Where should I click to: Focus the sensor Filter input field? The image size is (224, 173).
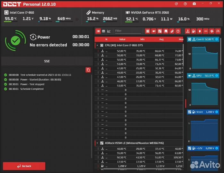(x=128, y=31)
